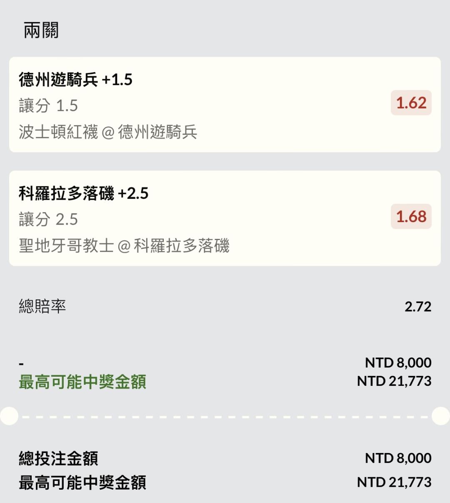Click the 1.62 odds badge
This screenshot has width=450, height=503.
(x=411, y=103)
